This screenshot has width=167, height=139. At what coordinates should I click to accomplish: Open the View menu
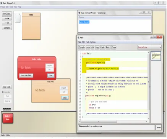[x=16, y=7]
